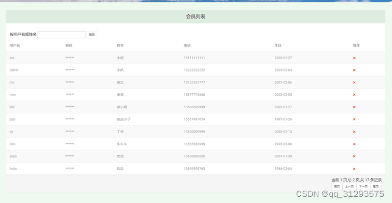Viewport: 392px width, 203px height.
Task: Click the name 牛牛牛
Action: coord(122,144)
